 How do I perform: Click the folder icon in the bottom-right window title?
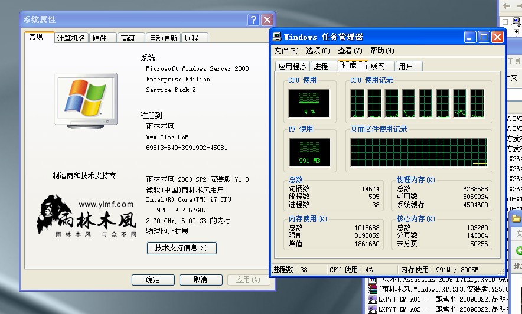coord(516,218)
